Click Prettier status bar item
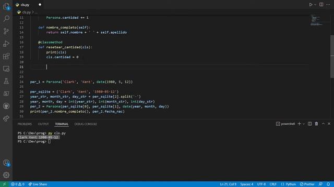The image size is (334, 187). pyautogui.click(x=307, y=184)
